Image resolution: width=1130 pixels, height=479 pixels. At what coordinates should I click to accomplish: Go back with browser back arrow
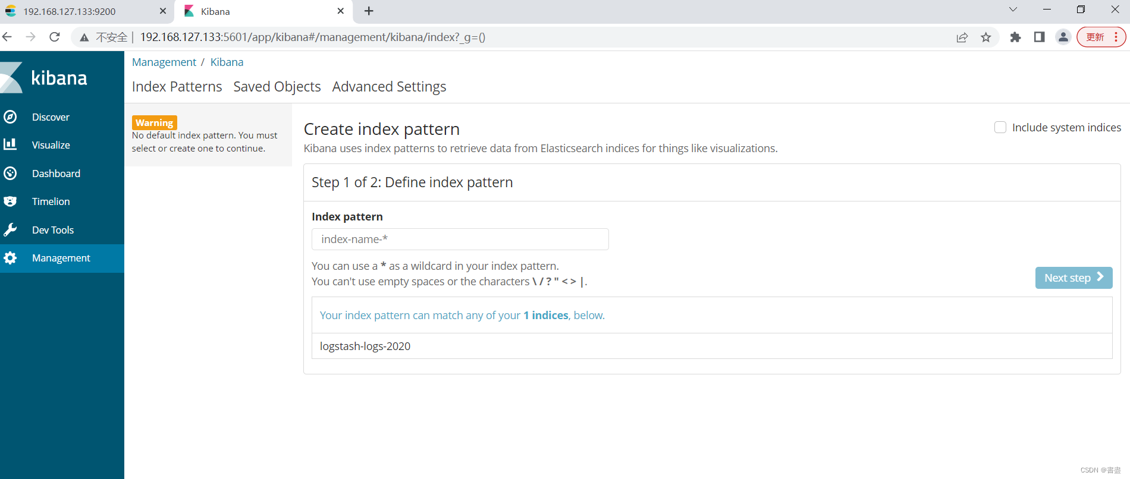coord(7,37)
